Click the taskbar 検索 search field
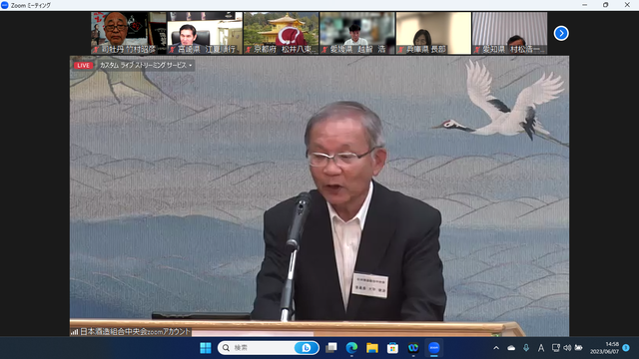 [x=269, y=348]
